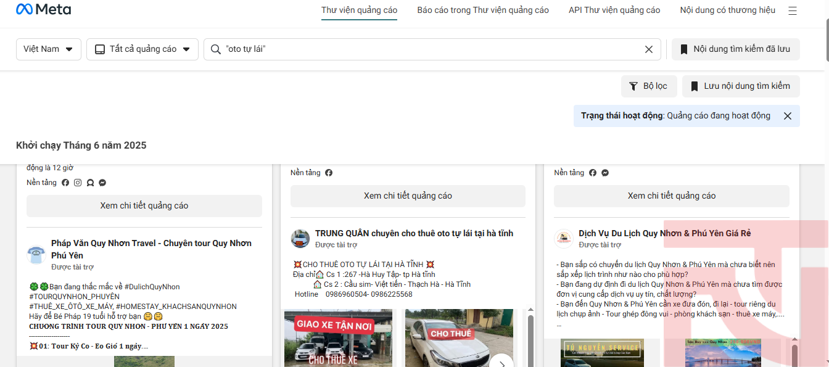Click the Dịch Vụ Du Lịch Quy Nhơn avatar

[564, 239]
